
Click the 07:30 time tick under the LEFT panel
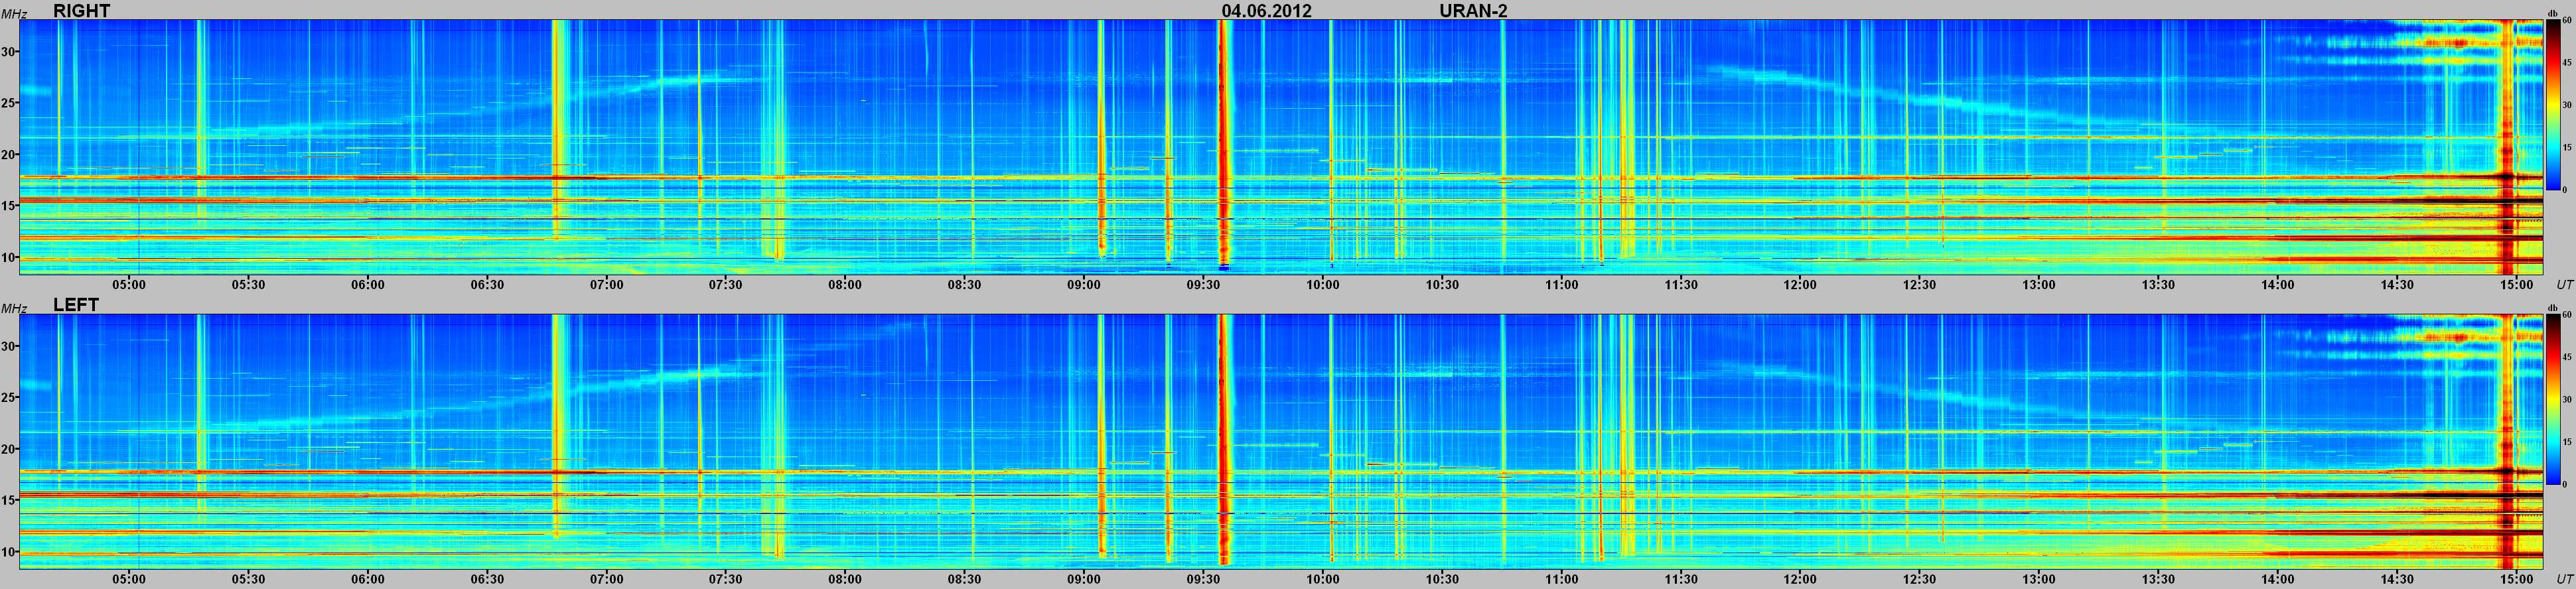(726, 579)
